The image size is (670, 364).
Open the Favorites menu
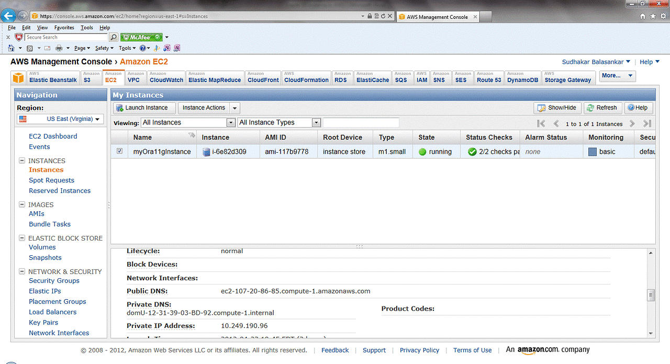(x=64, y=28)
